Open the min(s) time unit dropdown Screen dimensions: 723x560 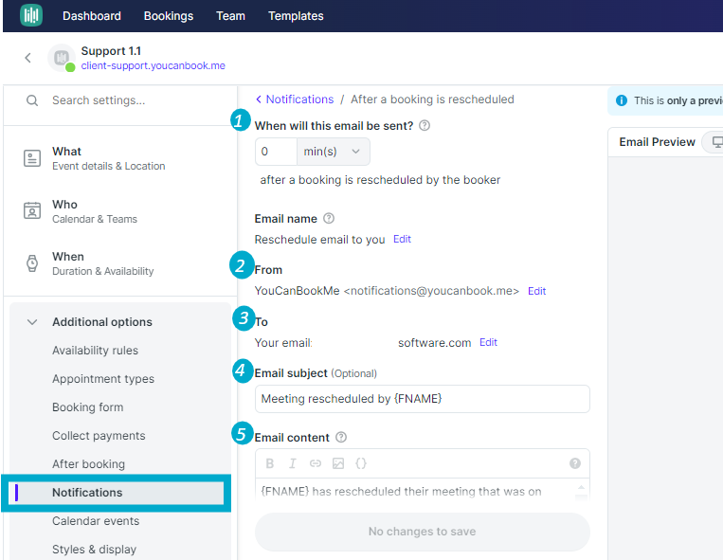[334, 152]
